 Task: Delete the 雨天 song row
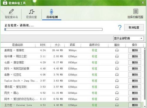(135, 93)
